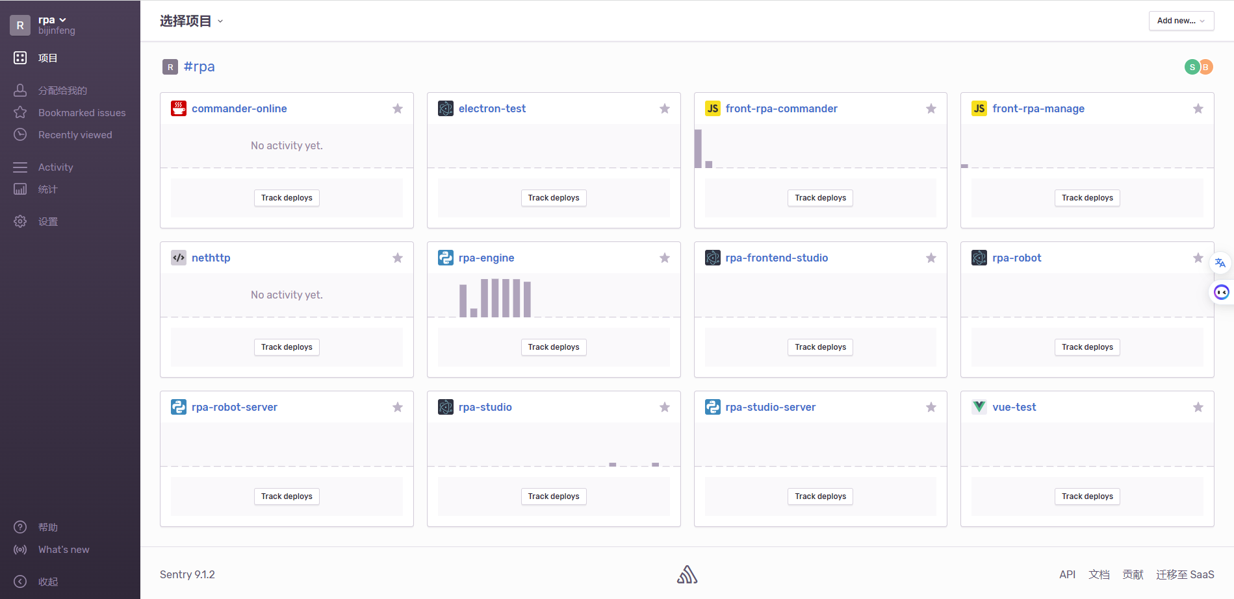Click the 帮助 help icon

coord(20,527)
